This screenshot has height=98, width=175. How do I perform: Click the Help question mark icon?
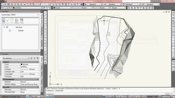(81, 4)
